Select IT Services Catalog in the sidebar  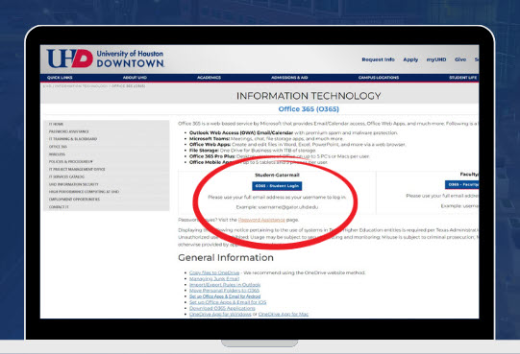66,177
